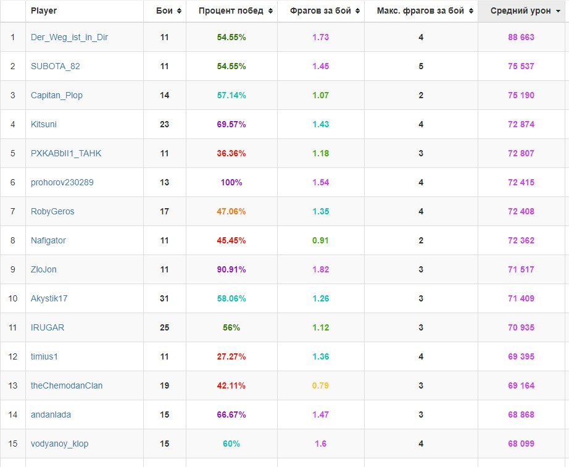The image size is (569, 467).
Task: Click win rate 57.14% cell
Action: click(x=231, y=96)
